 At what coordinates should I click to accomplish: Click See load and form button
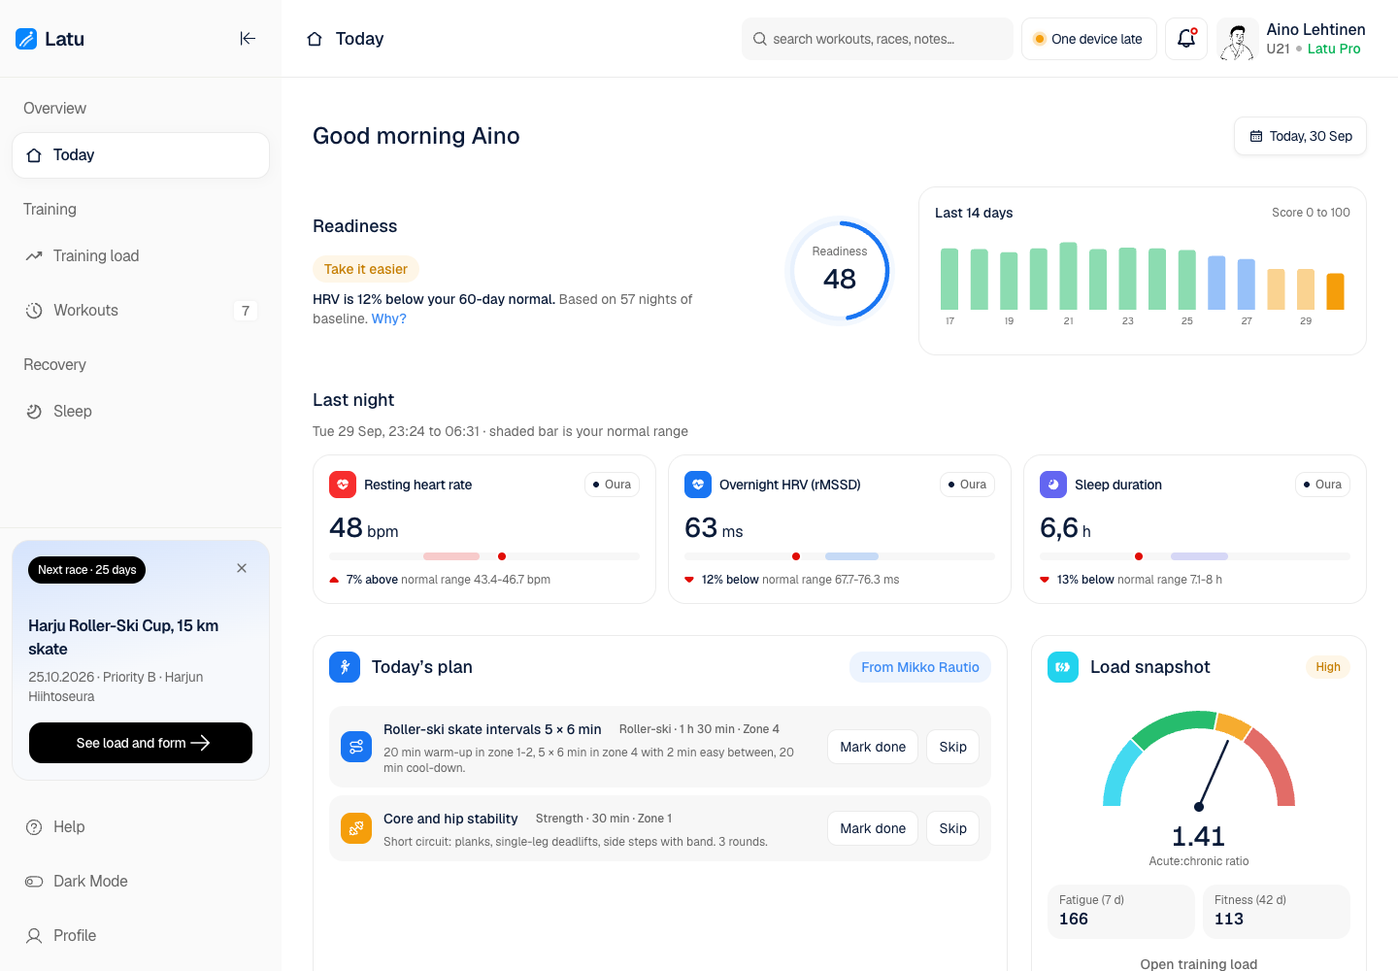coord(141,743)
